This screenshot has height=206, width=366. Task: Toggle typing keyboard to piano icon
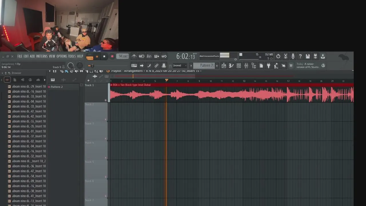[134, 66]
